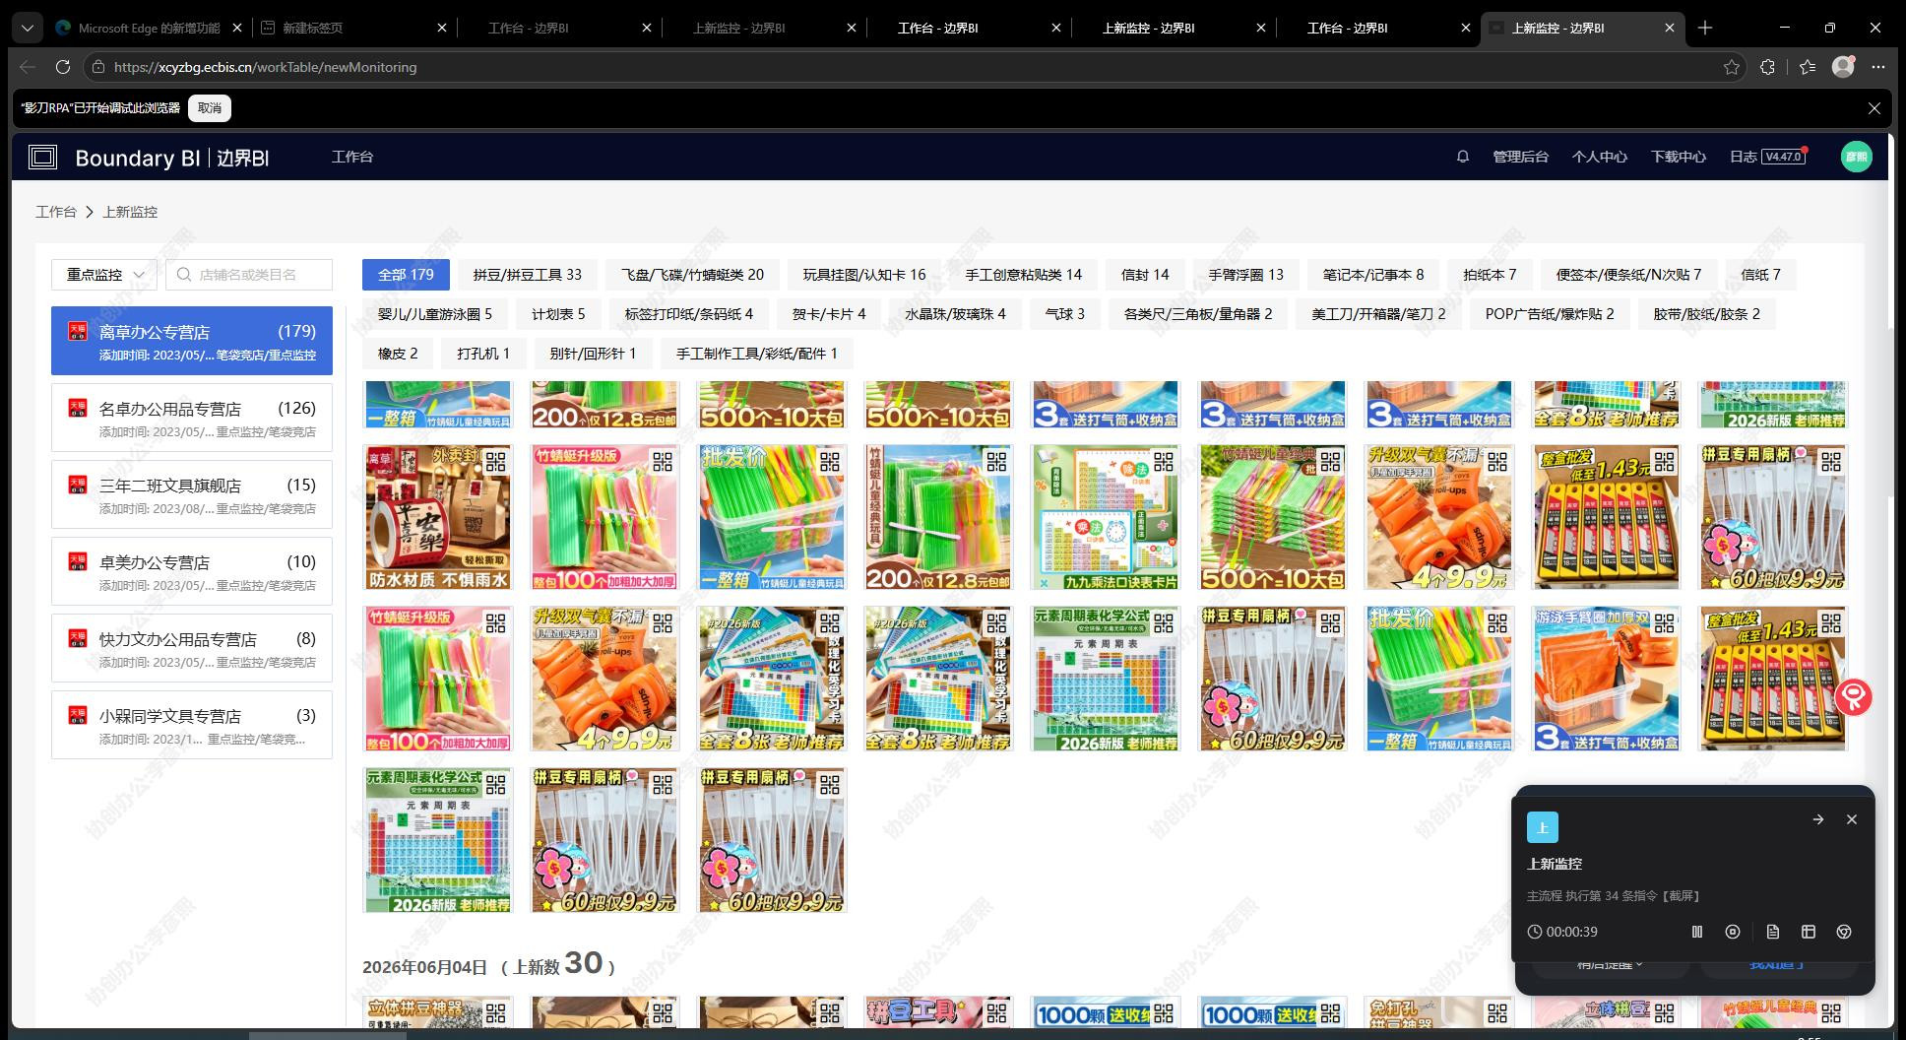Filter by 玩具挂图/认知卡 16
Screen dimensions: 1906x1040
tap(864, 275)
